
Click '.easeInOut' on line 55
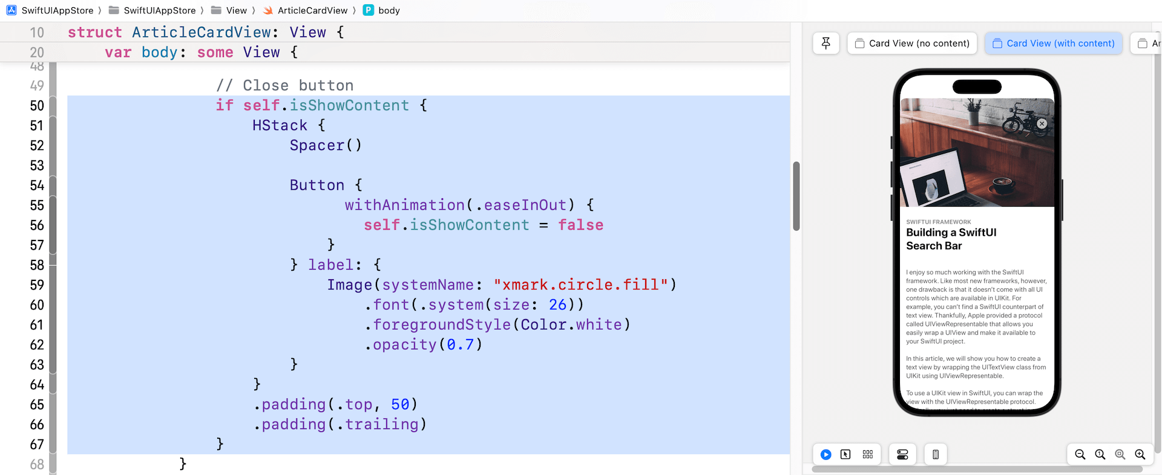(520, 205)
